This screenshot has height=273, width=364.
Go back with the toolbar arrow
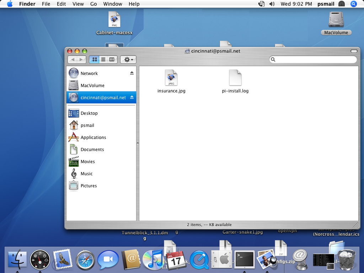click(x=73, y=60)
